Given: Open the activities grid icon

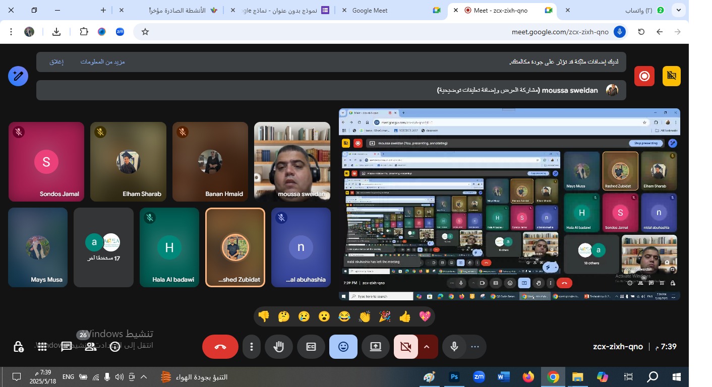Looking at the screenshot, I should [42, 347].
